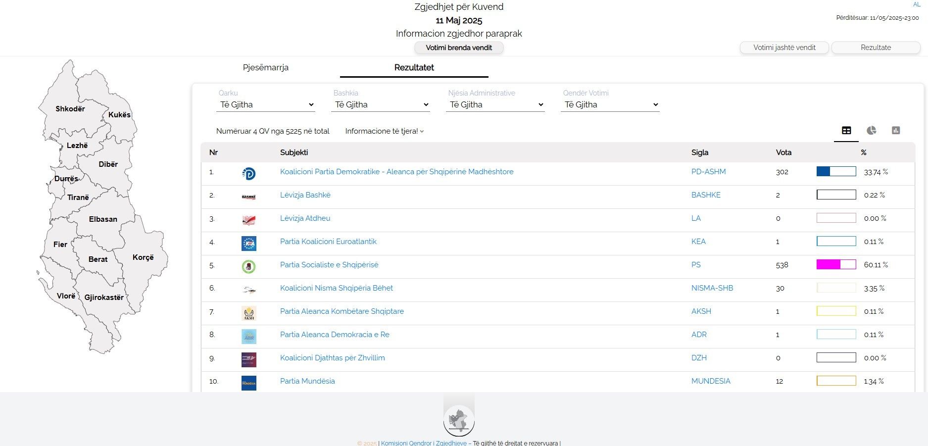This screenshot has width=928, height=446.
Task: Switch to table view icon
Action: pos(846,131)
